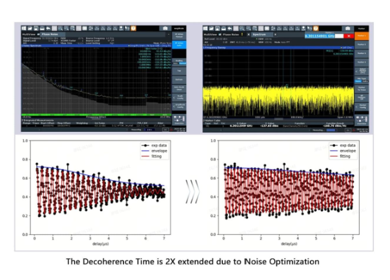Click Noise Spectrum window title bar
Image resolution: width=390 pixels, height=280 pixels.
[x=96, y=46]
